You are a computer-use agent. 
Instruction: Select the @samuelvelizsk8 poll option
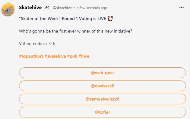point(103,99)
